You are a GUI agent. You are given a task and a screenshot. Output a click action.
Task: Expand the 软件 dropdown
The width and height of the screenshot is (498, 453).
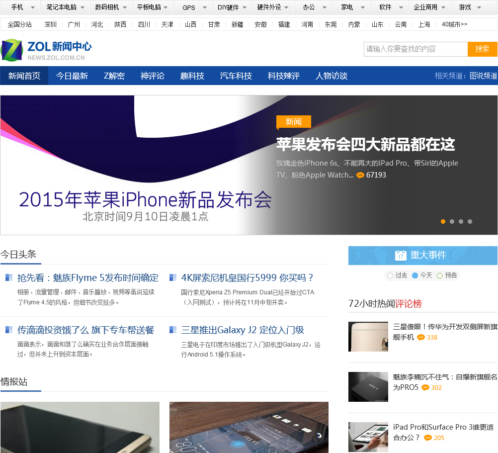coord(401,7)
